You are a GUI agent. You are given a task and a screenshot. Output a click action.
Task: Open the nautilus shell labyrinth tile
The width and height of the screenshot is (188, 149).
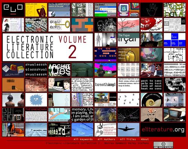(152, 100)
